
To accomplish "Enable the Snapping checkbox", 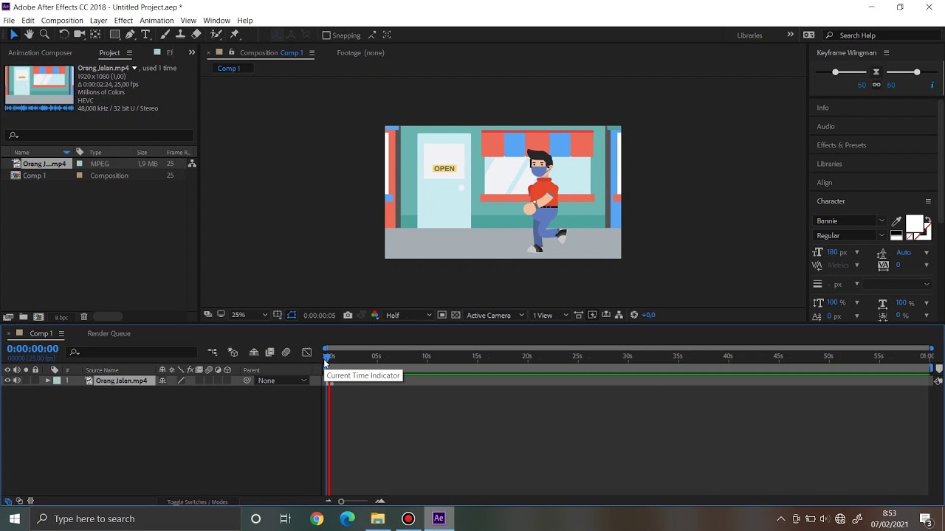I will coord(326,35).
